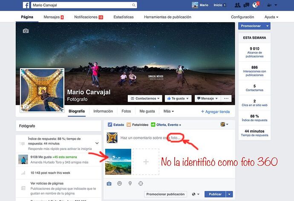The height and width of the screenshot is (201, 294).
Task: Click the Oferta, Evento green icon
Action: [x=153, y=125]
